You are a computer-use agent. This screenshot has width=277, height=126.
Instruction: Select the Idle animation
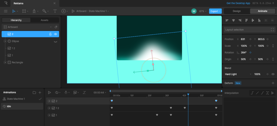[22, 106]
